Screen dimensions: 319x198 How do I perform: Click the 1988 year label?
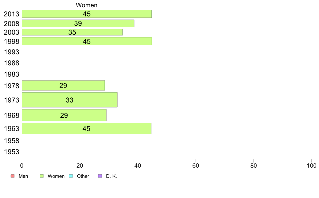point(12,63)
